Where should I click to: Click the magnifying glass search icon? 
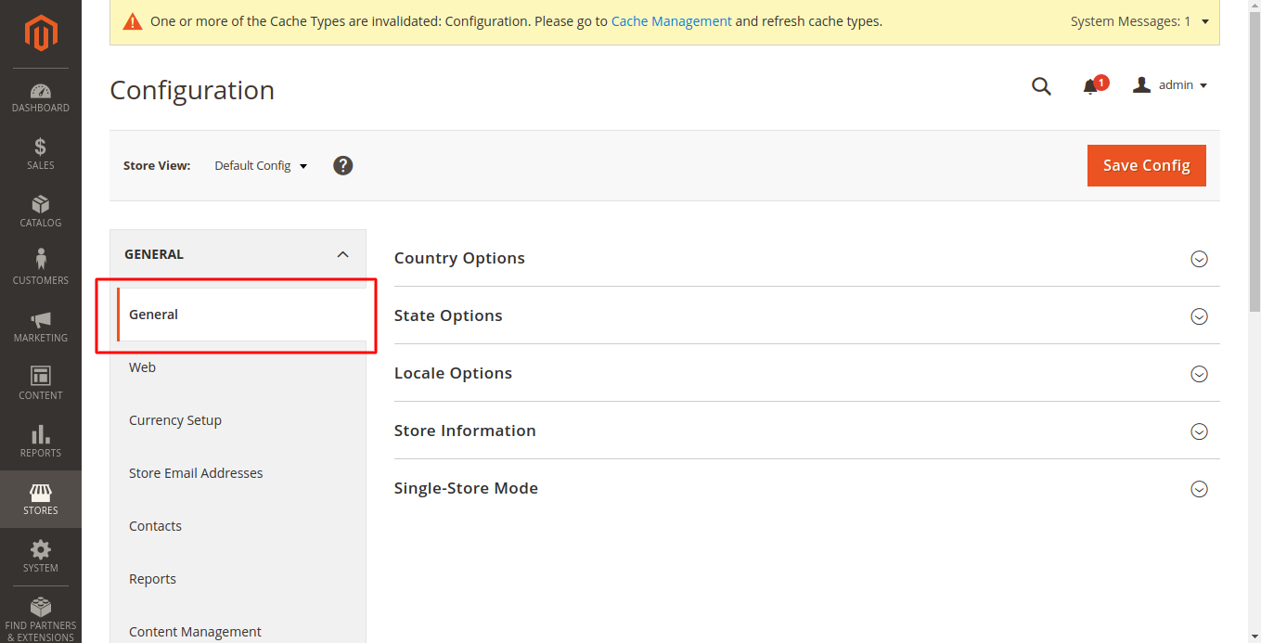(1041, 86)
